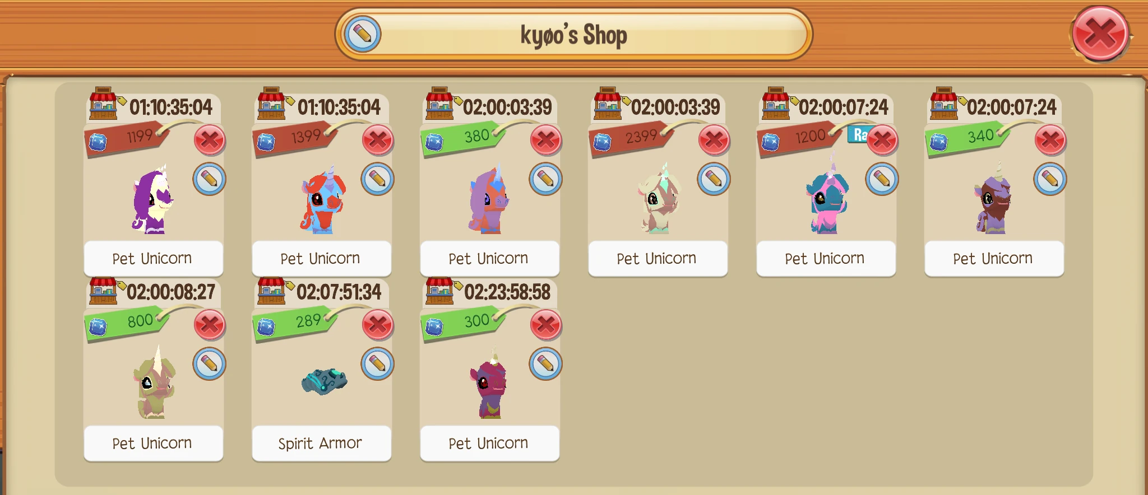Edit the Spirit Armor listing
The width and height of the screenshot is (1148, 495).
click(x=377, y=364)
